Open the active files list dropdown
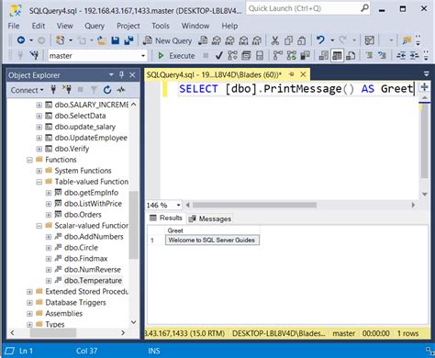Screen dimensions: 435x358 pos(426,73)
